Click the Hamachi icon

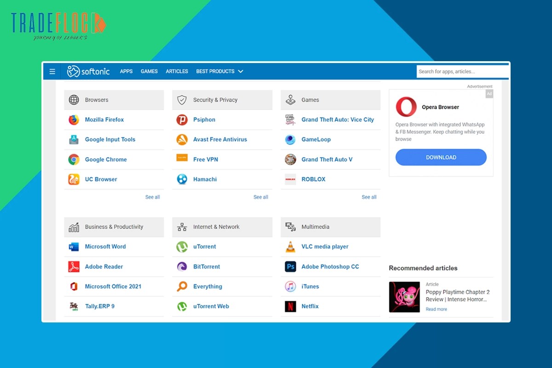coord(182,179)
